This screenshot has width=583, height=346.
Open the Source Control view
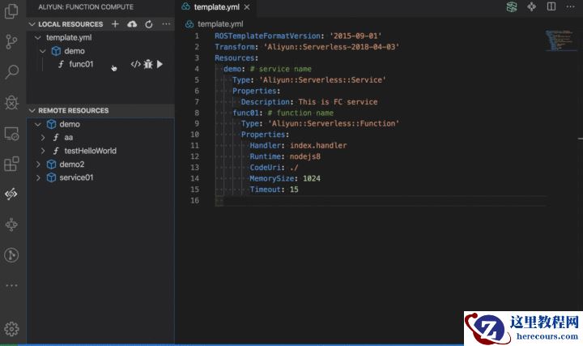click(x=11, y=42)
